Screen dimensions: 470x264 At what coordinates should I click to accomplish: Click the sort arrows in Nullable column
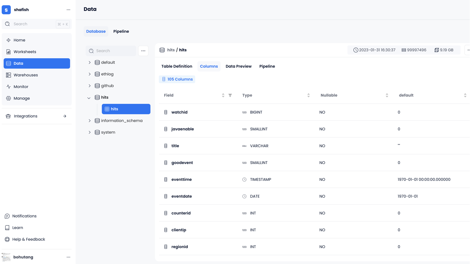(x=387, y=95)
